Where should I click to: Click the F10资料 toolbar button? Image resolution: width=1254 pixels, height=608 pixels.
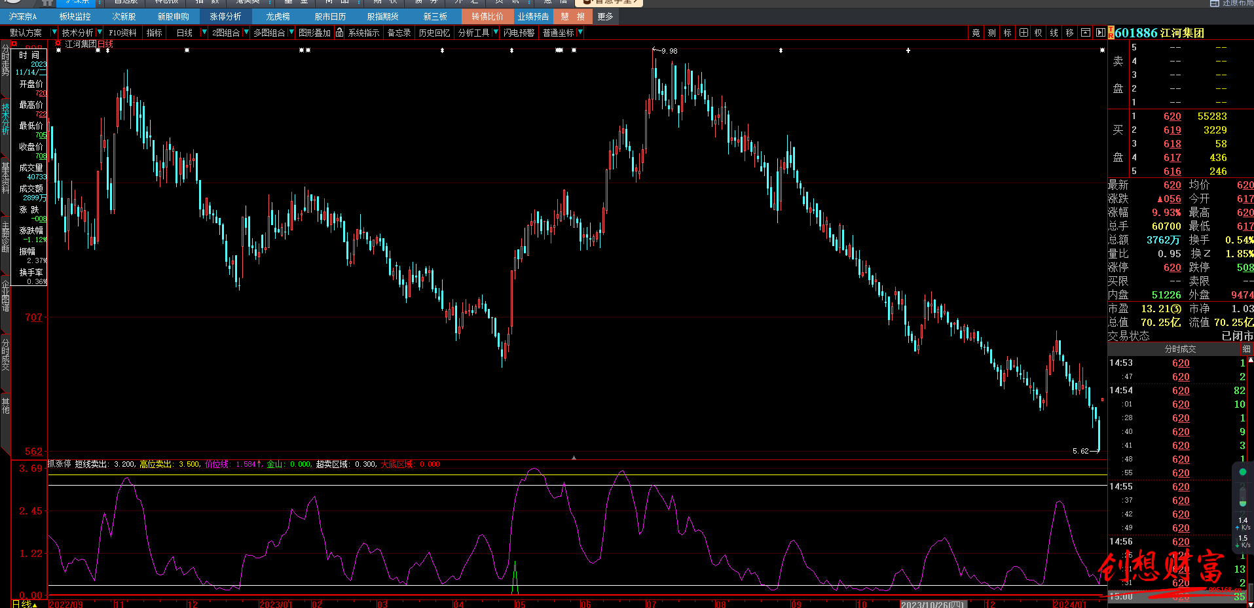click(122, 33)
